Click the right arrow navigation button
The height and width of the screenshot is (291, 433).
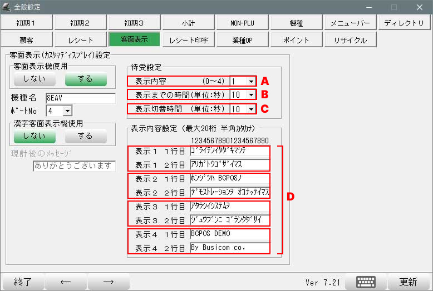click(109, 282)
